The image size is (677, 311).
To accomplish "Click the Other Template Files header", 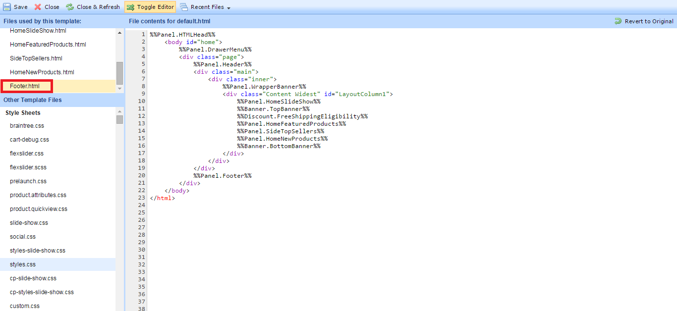I will tap(33, 100).
